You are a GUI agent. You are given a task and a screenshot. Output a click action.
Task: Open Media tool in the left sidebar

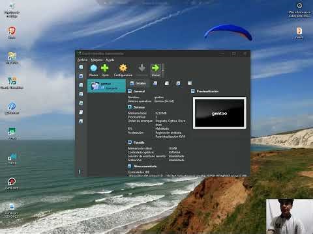point(81,94)
